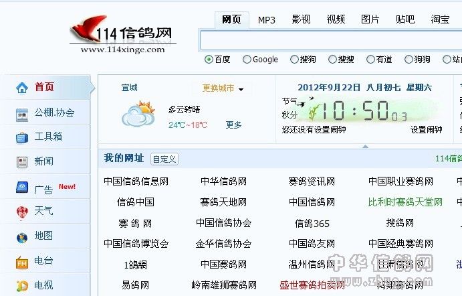The image size is (462, 296).
Task: Open the 广告 sidebar item
Action: coord(45,188)
